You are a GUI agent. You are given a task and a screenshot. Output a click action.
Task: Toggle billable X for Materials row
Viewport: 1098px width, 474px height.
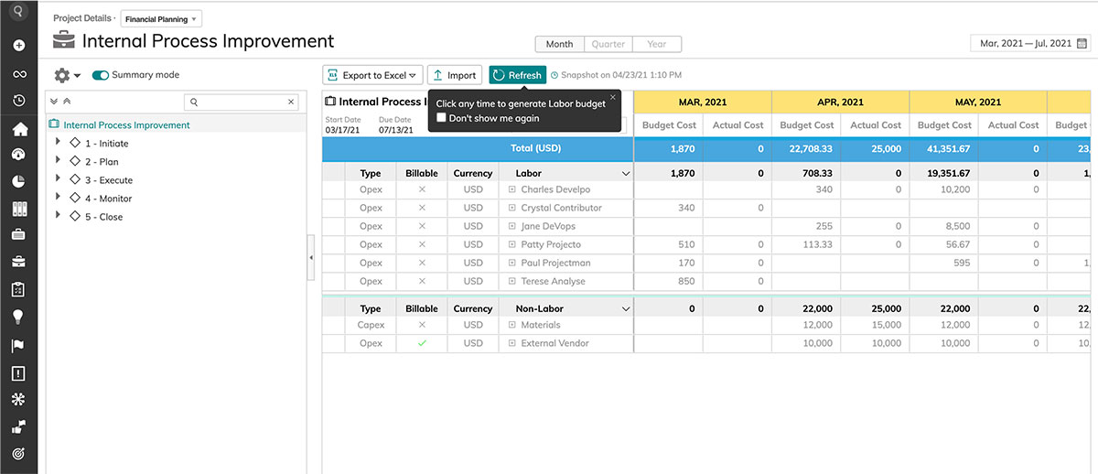click(x=422, y=325)
